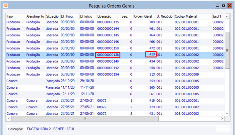Select Ordem Geral cell 466

click(x=152, y=42)
